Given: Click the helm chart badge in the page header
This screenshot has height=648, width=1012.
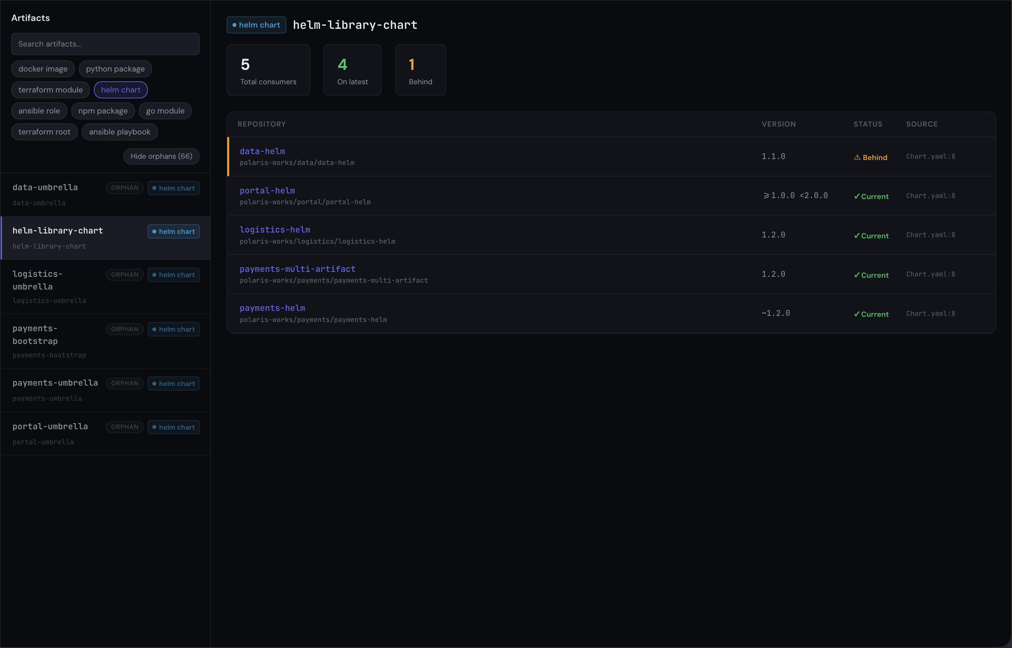Looking at the screenshot, I should [x=256, y=25].
